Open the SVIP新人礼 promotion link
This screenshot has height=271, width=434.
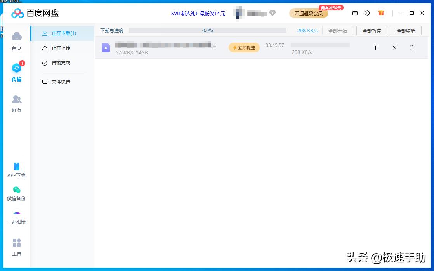click(197, 13)
